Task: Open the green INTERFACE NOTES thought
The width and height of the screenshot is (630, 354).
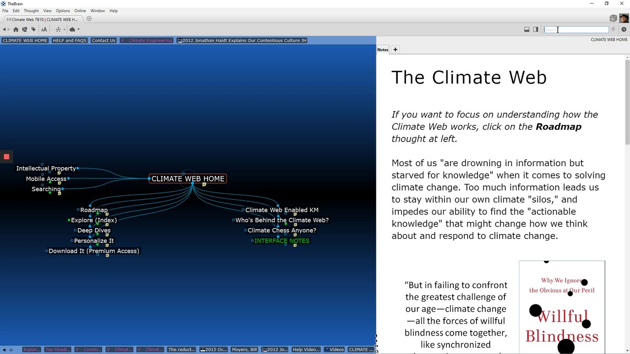Action: (x=282, y=240)
